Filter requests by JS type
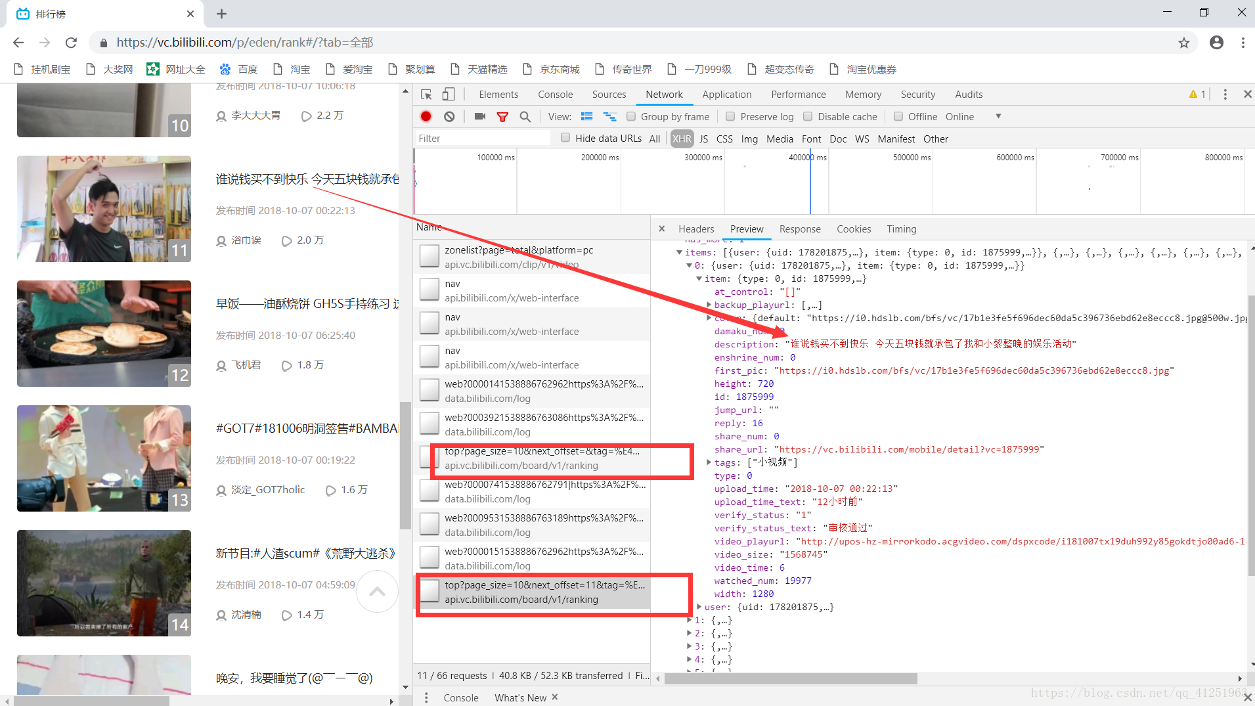The height and width of the screenshot is (706, 1255). click(703, 139)
